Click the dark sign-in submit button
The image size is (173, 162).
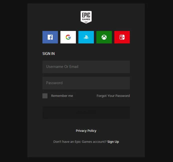pyautogui.click(x=86, y=112)
